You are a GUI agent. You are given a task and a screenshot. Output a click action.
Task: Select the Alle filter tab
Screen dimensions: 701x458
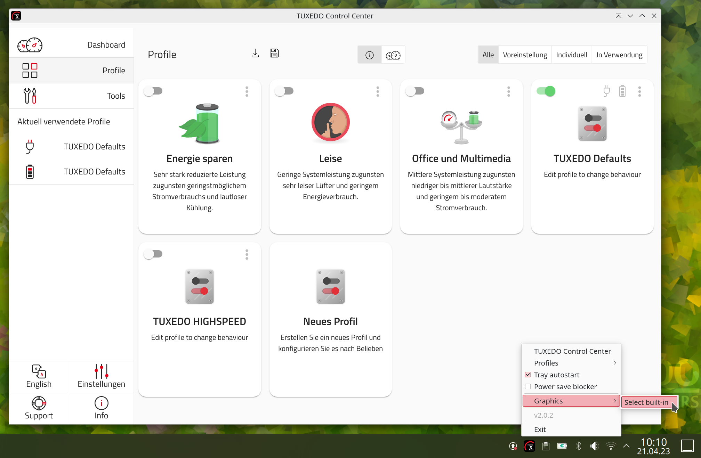488,55
